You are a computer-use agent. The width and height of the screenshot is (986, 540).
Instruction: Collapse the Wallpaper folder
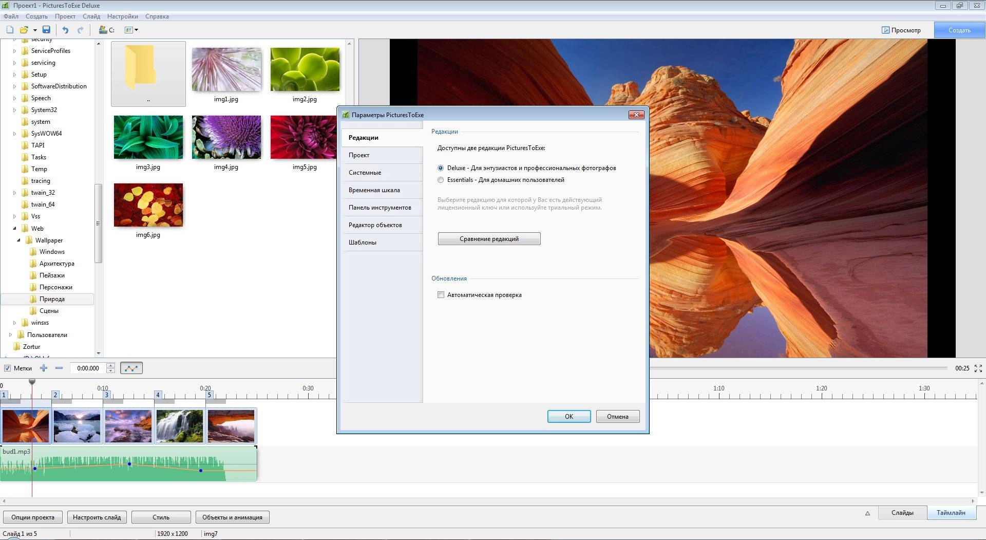pos(18,240)
